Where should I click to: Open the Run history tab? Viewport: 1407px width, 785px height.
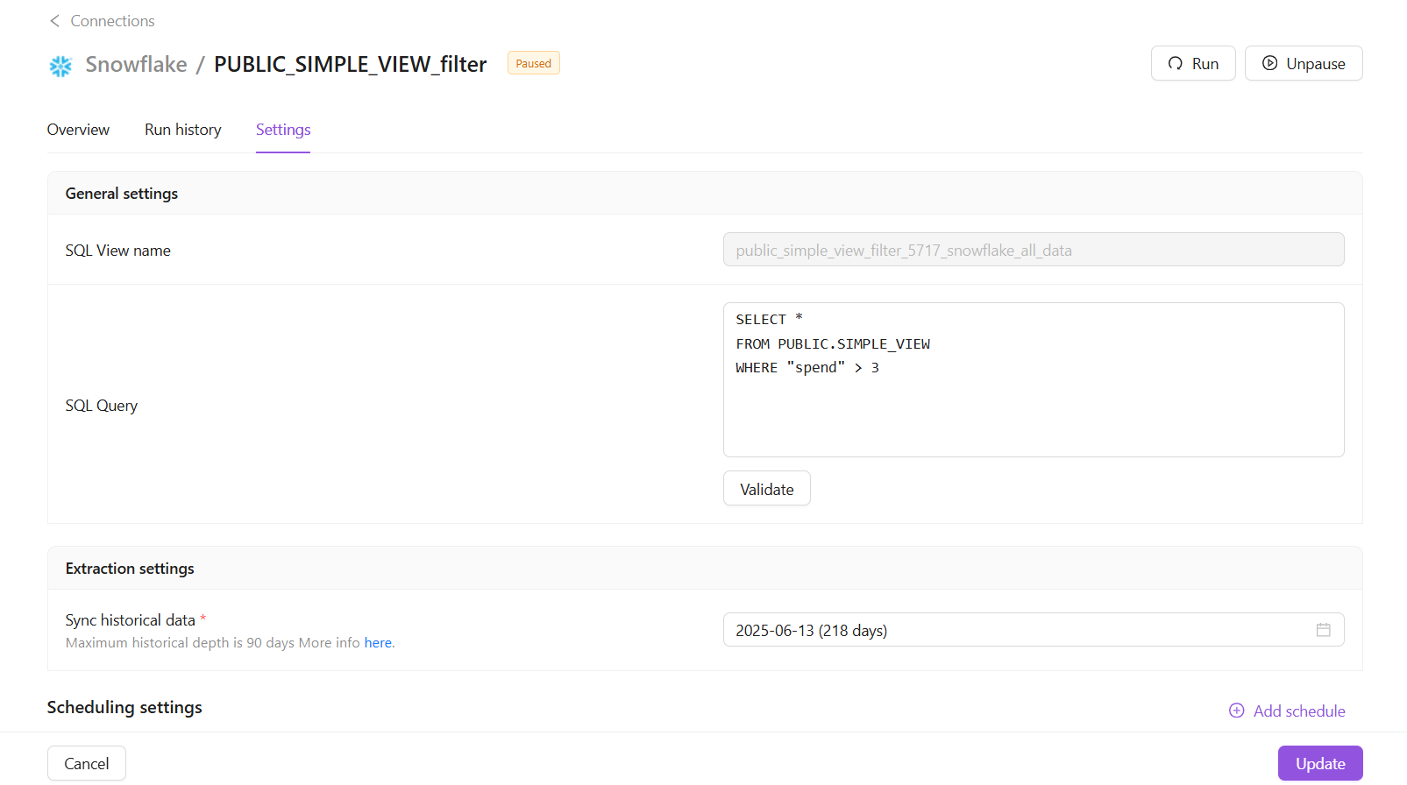[x=182, y=130]
